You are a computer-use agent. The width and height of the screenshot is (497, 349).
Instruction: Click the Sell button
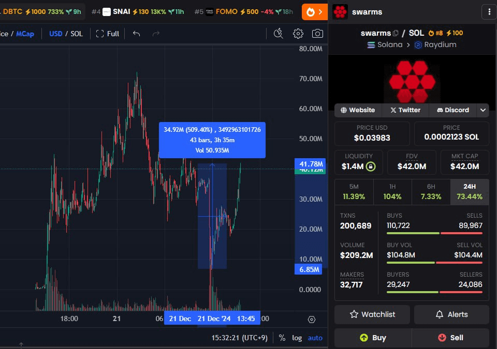tap(450, 338)
